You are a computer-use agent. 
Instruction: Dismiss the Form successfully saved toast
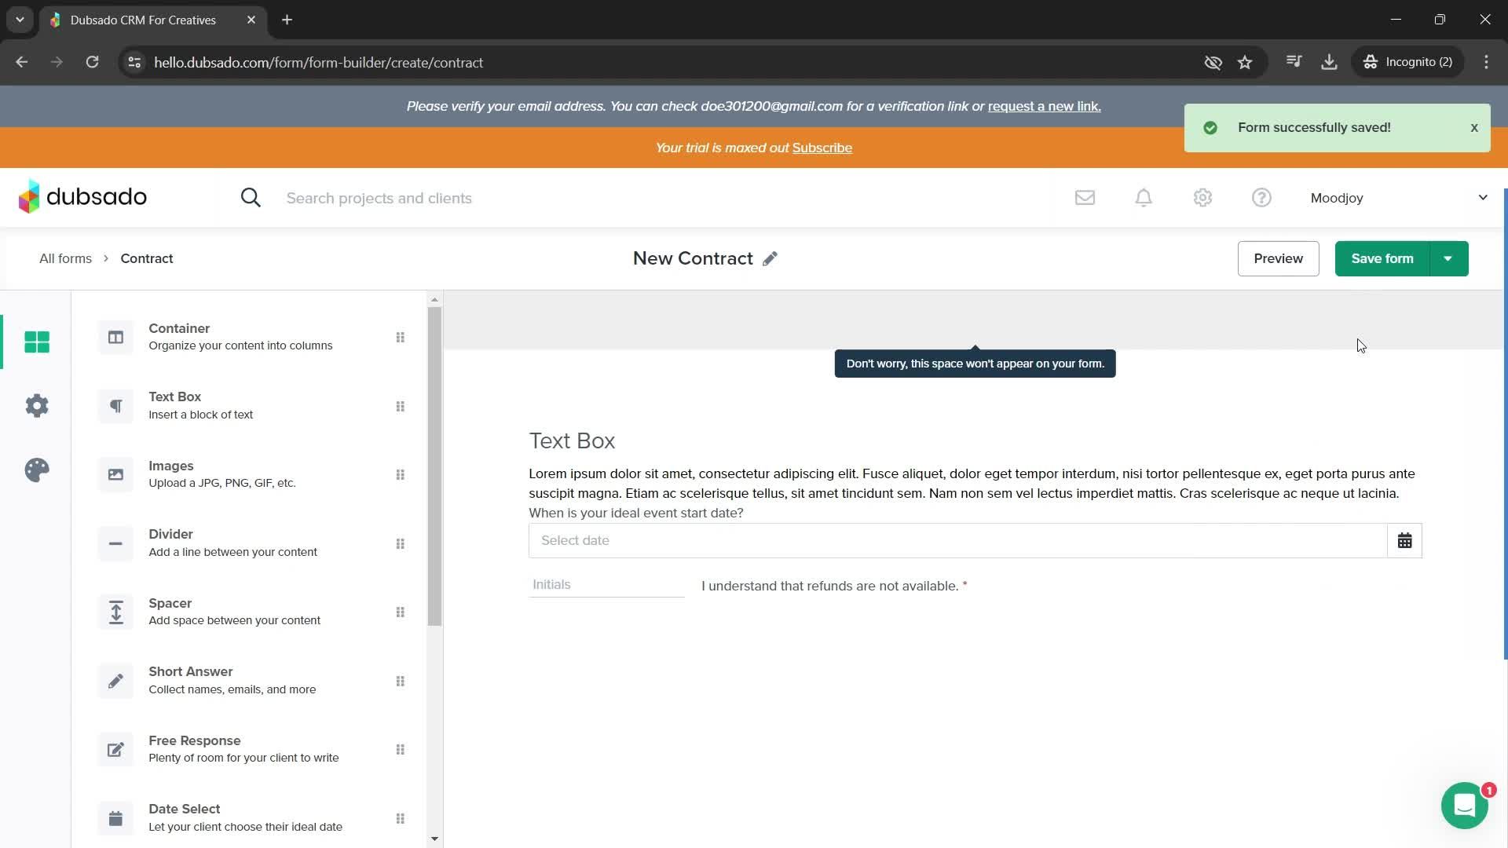[1474, 127]
